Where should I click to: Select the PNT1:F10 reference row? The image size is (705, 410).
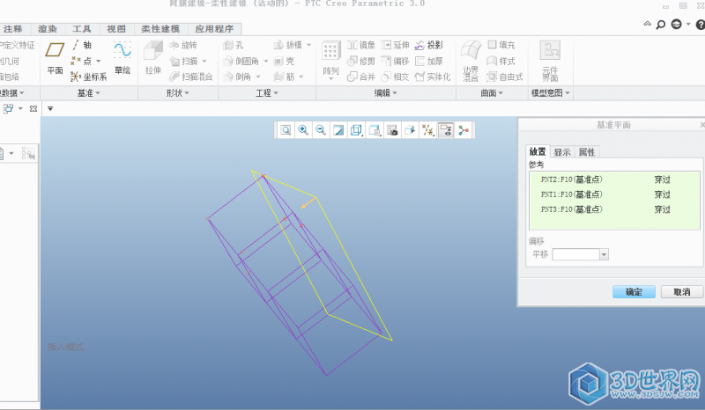(x=614, y=194)
